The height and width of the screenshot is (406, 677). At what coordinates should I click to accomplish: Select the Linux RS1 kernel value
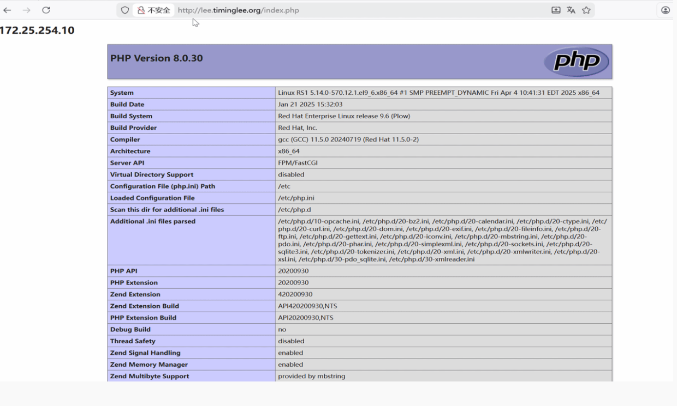[438, 93]
